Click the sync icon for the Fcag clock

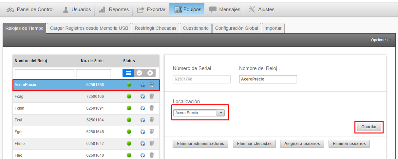[x=143, y=97]
